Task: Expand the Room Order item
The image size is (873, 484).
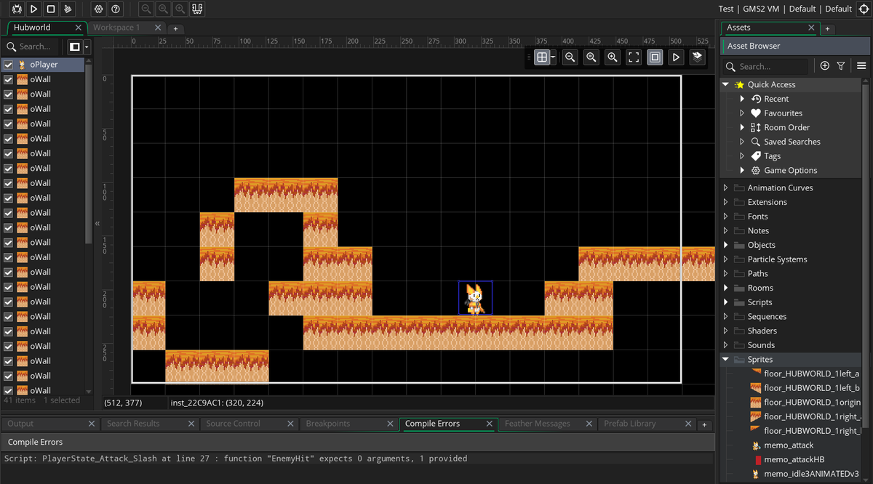Action: (742, 127)
